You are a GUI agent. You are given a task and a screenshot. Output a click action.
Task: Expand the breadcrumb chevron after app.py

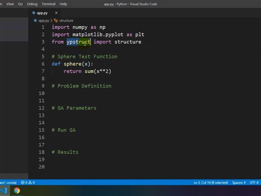51,21
